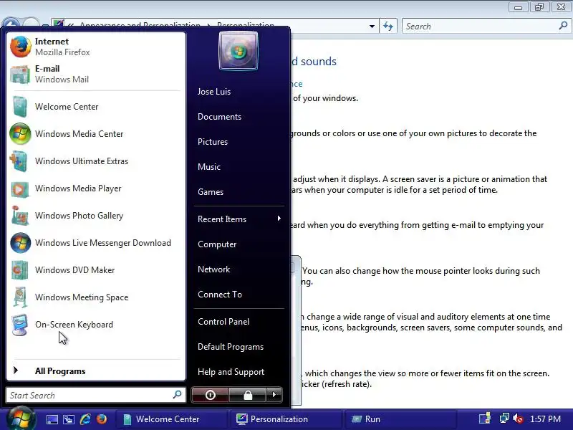Viewport: 573px width, 430px height.
Task: Open Firefox quick launch icon
Action: tap(102, 419)
